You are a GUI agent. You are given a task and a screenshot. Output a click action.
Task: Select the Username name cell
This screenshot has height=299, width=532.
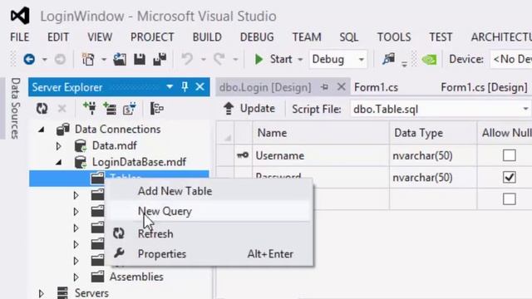[321, 155]
